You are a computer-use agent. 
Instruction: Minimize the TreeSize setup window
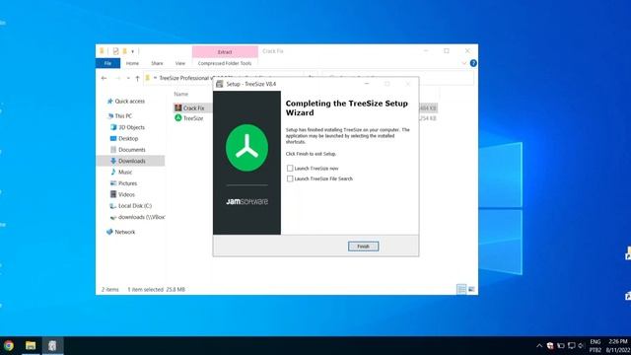point(366,84)
